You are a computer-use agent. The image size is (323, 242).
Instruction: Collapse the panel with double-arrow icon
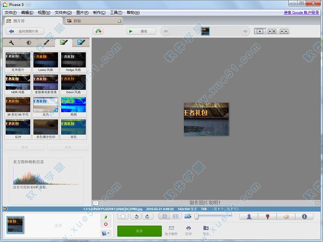click(5, 209)
